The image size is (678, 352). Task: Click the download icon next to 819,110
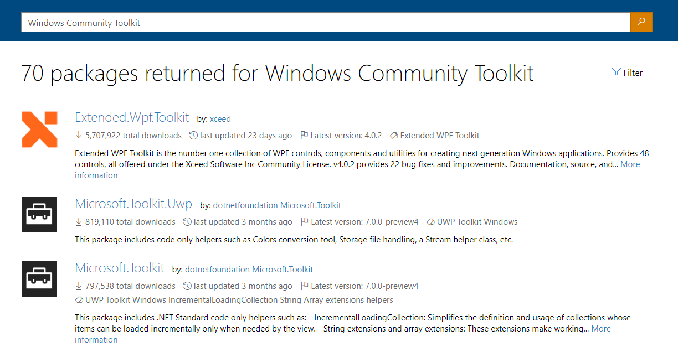(79, 222)
